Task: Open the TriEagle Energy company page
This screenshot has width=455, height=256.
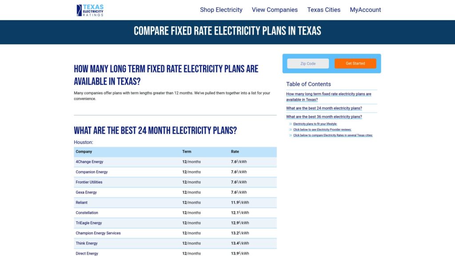Action: pyautogui.click(x=88, y=223)
